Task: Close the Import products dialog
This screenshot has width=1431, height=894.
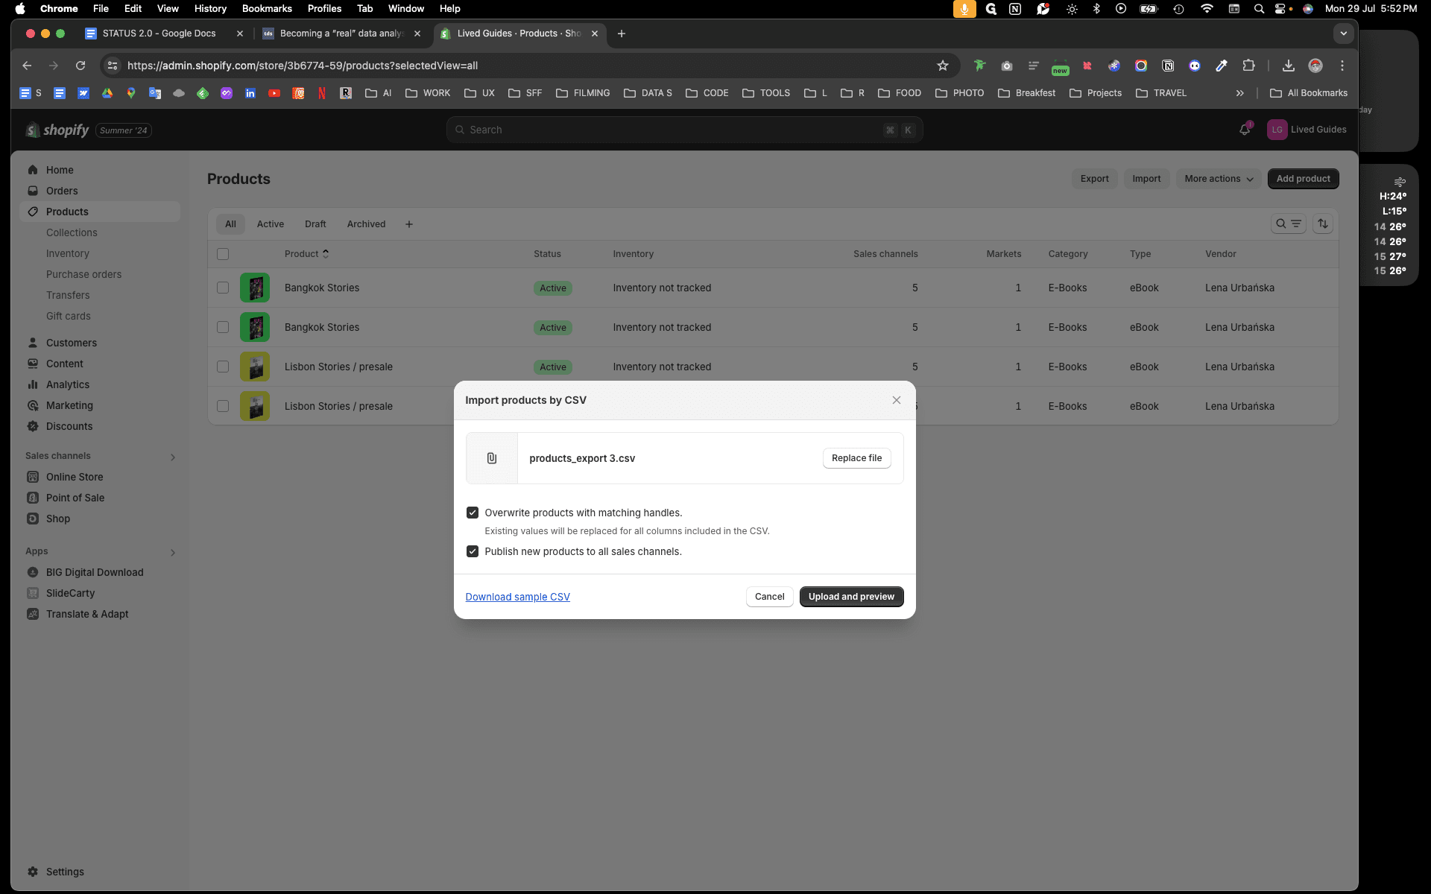Action: point(897,400)
